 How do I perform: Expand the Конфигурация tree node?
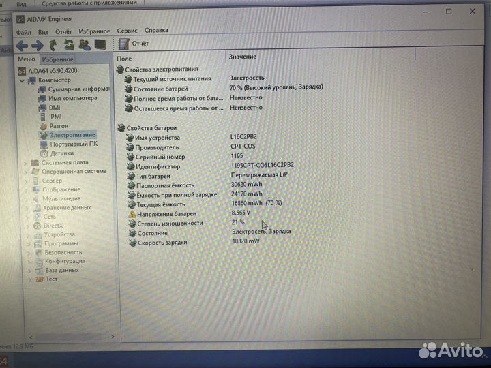point(30,262)
